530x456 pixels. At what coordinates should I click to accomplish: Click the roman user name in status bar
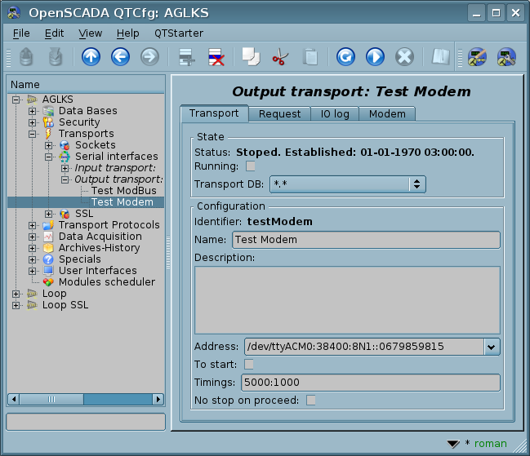point(491,444)
